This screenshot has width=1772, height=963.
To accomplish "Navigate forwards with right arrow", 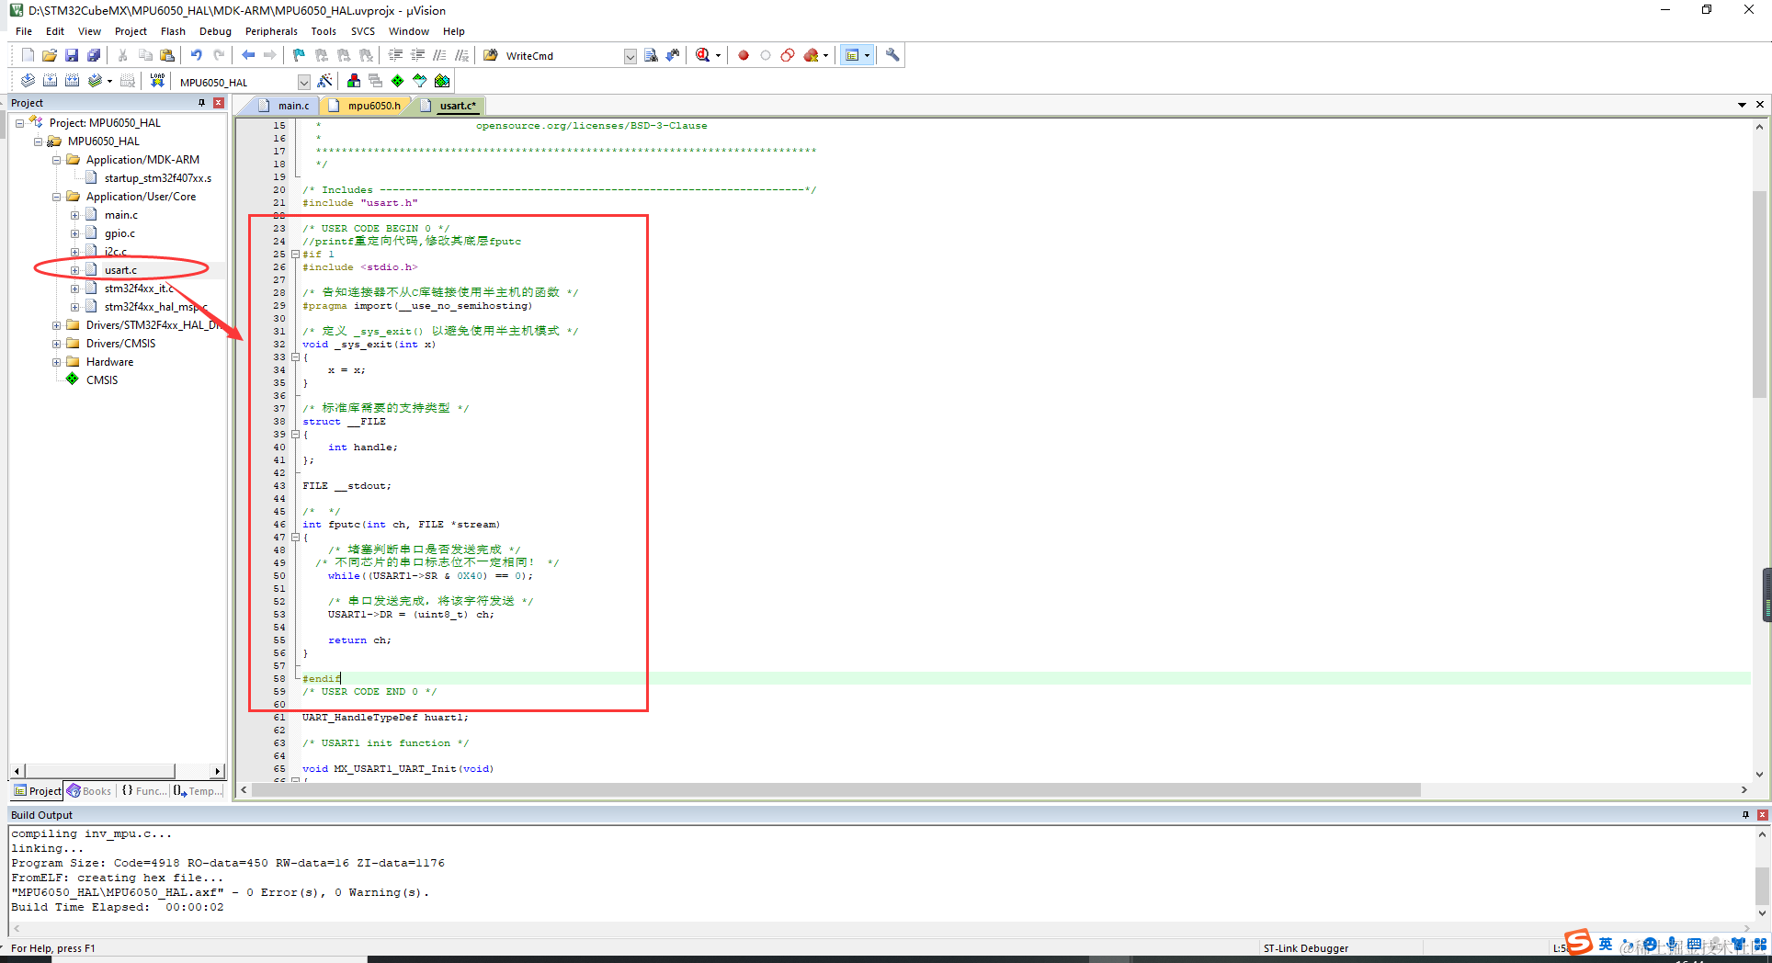I will click(269, 55).
